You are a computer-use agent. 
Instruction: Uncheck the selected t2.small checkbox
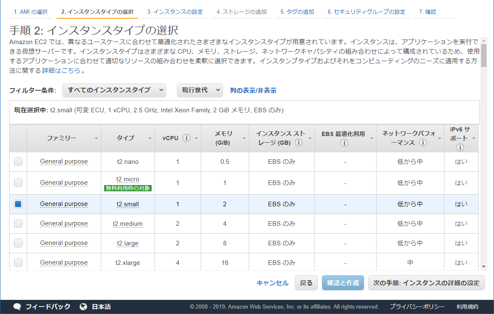tap(17, 204)
